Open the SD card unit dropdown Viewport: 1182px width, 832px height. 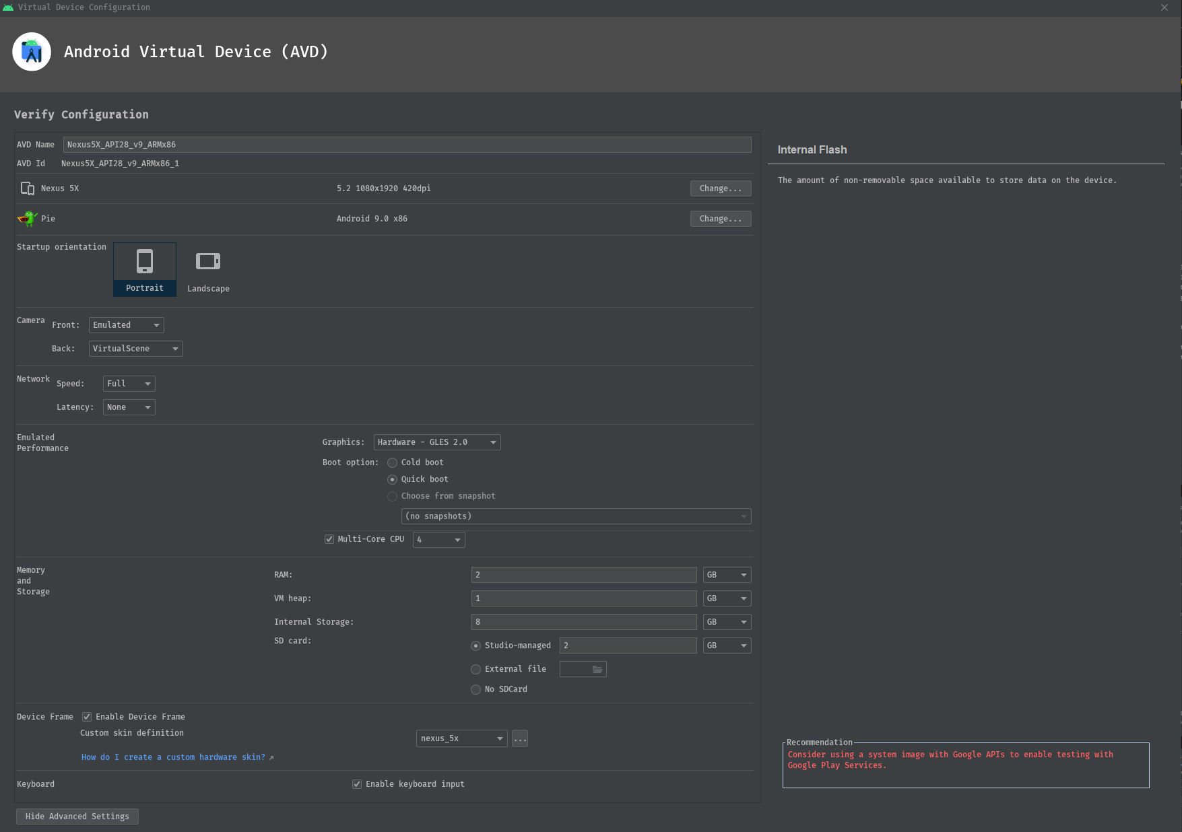pyautogui.click(x=727, y=646)
